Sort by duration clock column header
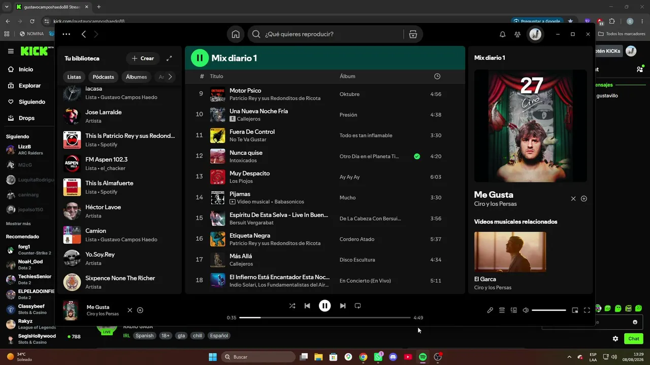650x365 pixels. click(437, 76)
